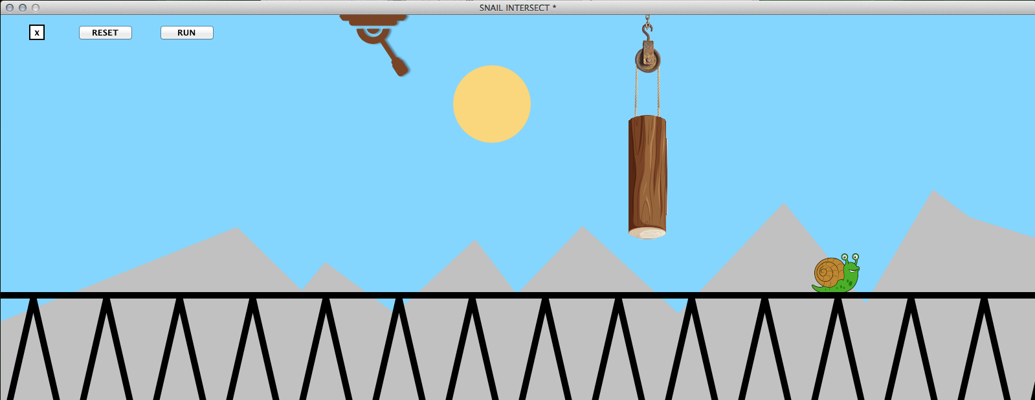Zoom the window using the title bar button
The height and width of the screenshot is (400, 1035).
coord(36,8)
